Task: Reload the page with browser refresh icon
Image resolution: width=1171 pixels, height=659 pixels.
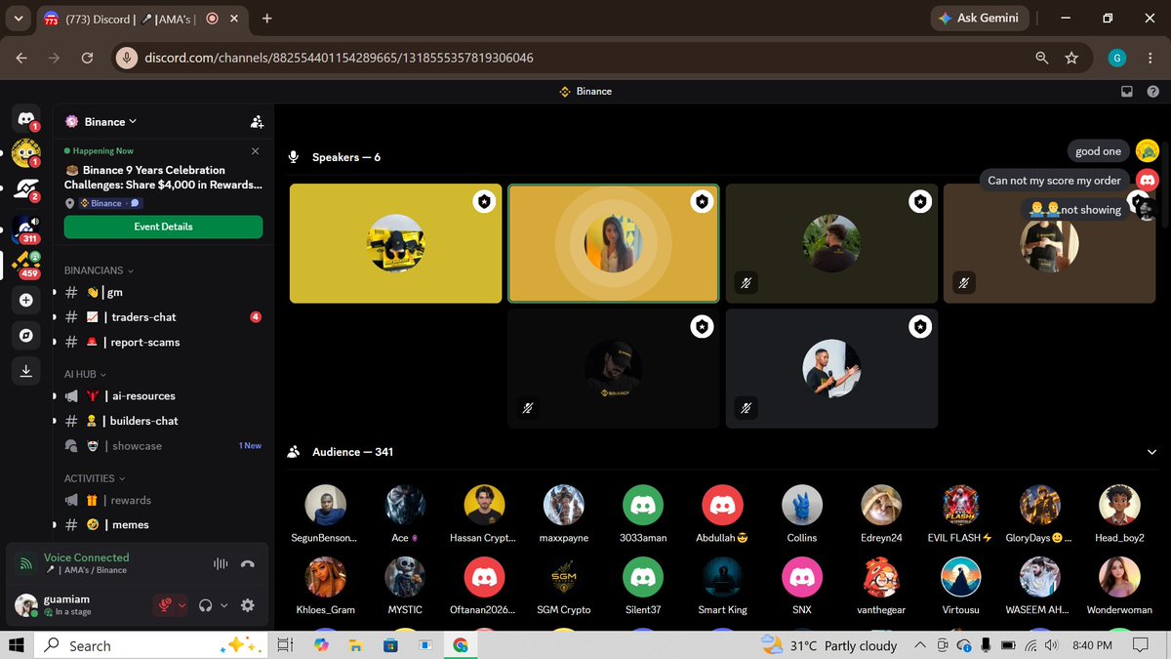Action: tap(87, 58)
